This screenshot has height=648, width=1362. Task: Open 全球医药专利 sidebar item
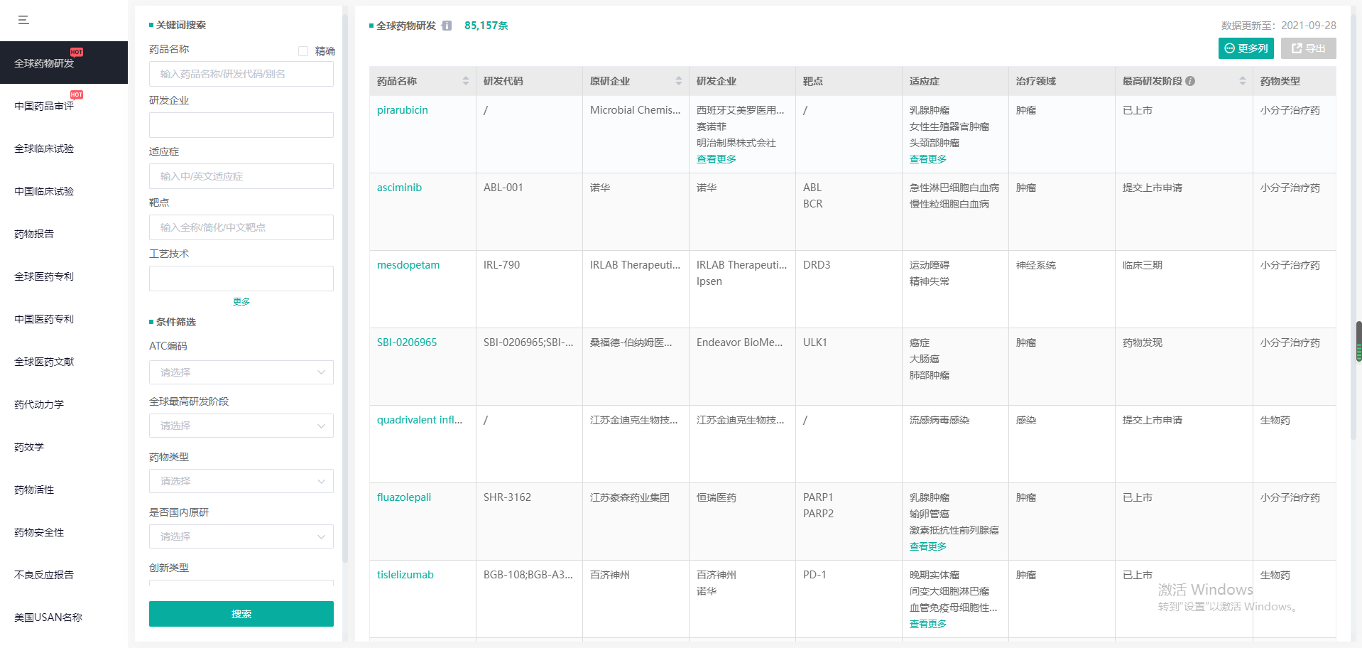64,276
